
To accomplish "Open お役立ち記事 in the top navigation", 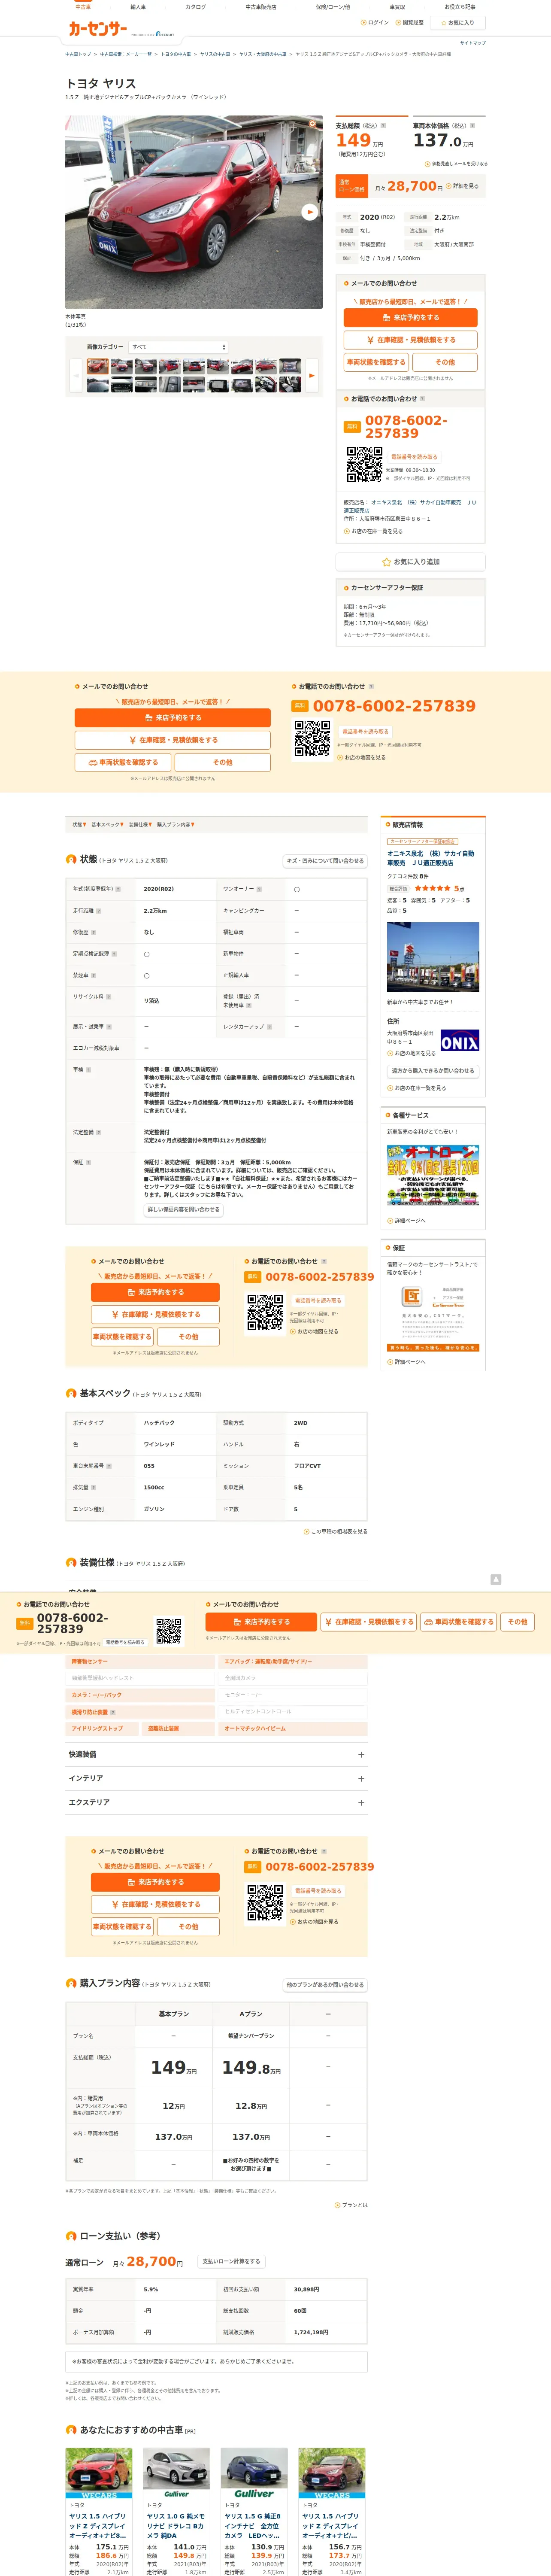I will coord(460,7).
